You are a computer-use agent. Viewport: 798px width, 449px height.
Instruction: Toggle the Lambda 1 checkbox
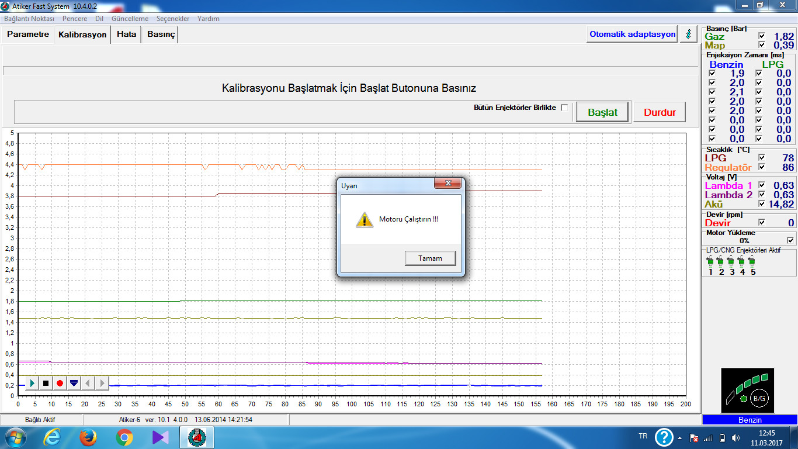[x=761, y=185]
